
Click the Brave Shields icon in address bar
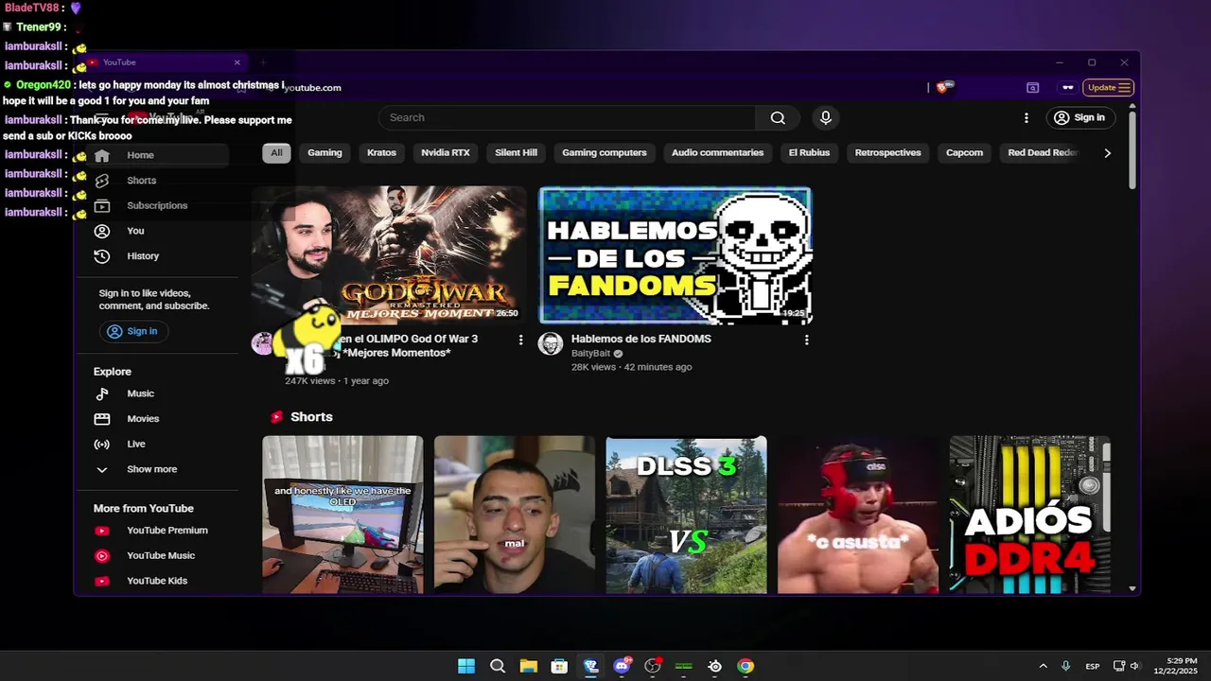tap(942, 88)
